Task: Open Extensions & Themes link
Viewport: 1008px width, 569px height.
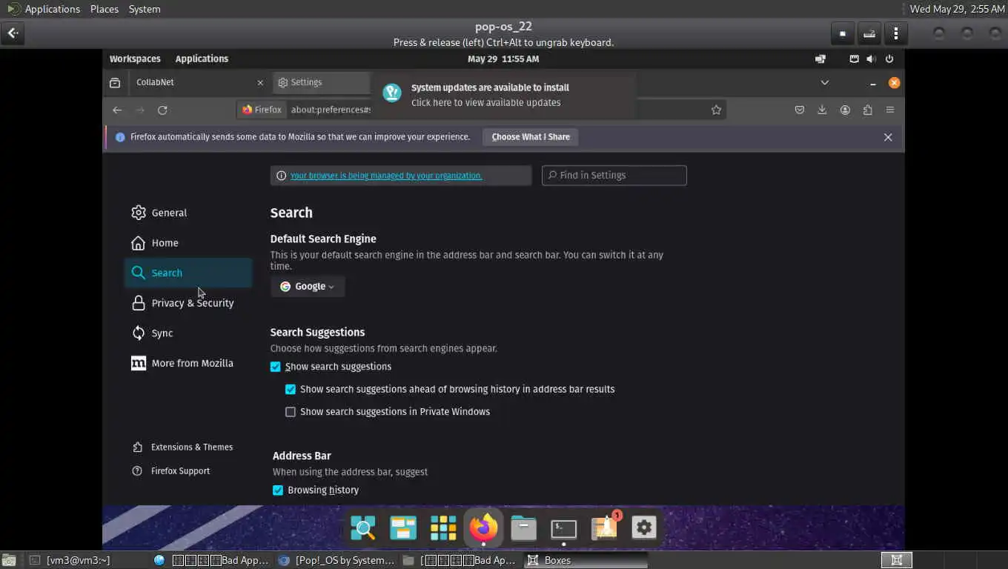Action: pos(182,447)
